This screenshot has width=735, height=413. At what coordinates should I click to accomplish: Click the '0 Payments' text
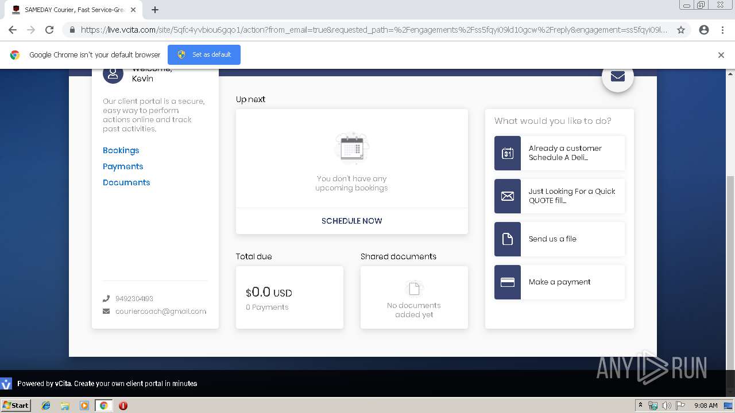coord(267,307)
